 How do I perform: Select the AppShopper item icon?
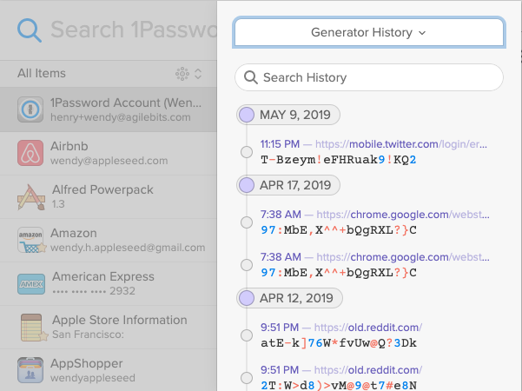click(30, 370)
